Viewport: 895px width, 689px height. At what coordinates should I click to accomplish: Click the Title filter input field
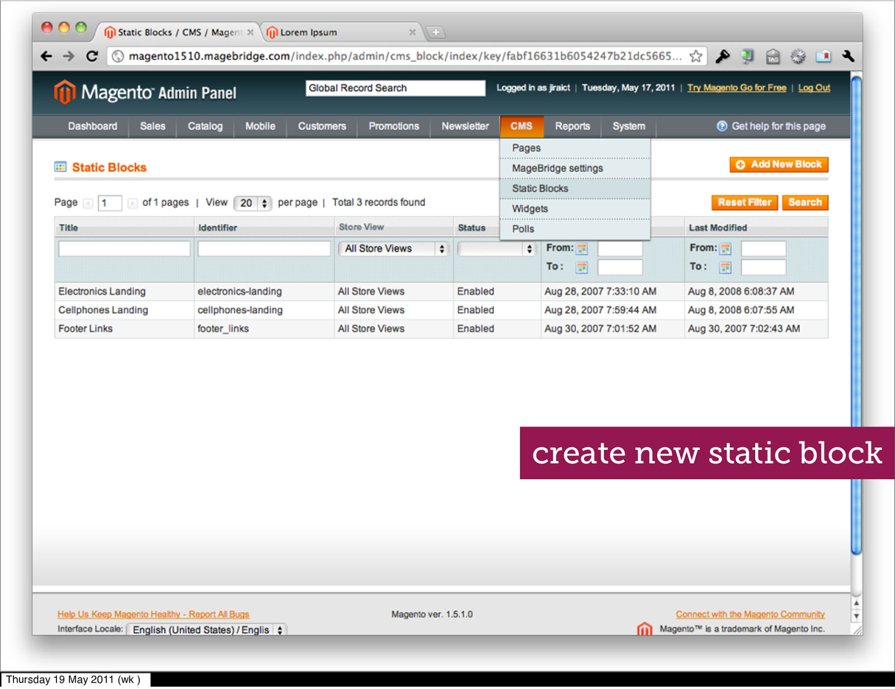[x=124, y=249]
